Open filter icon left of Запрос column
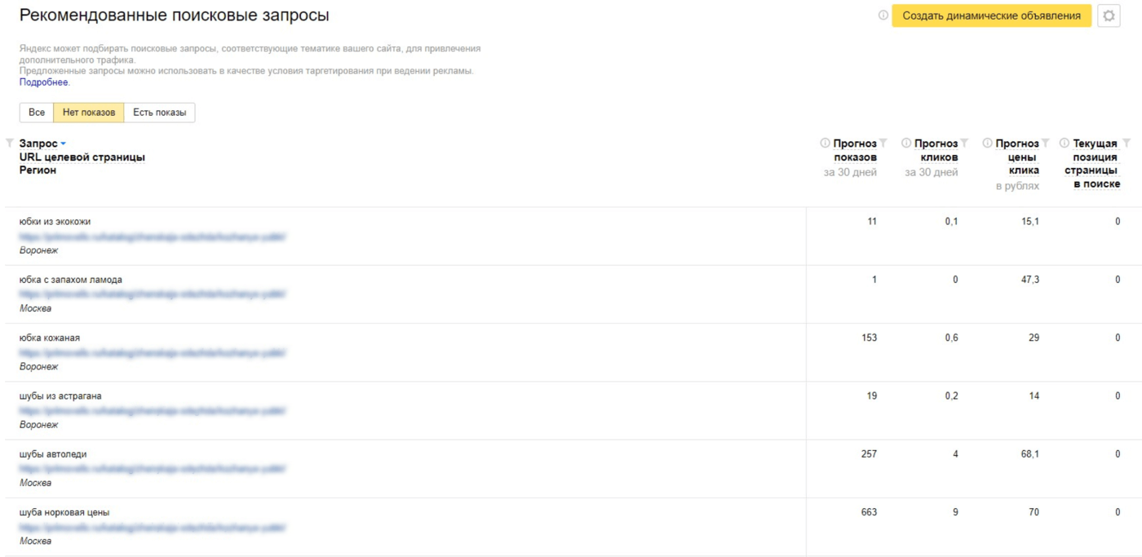 point(10,144)
